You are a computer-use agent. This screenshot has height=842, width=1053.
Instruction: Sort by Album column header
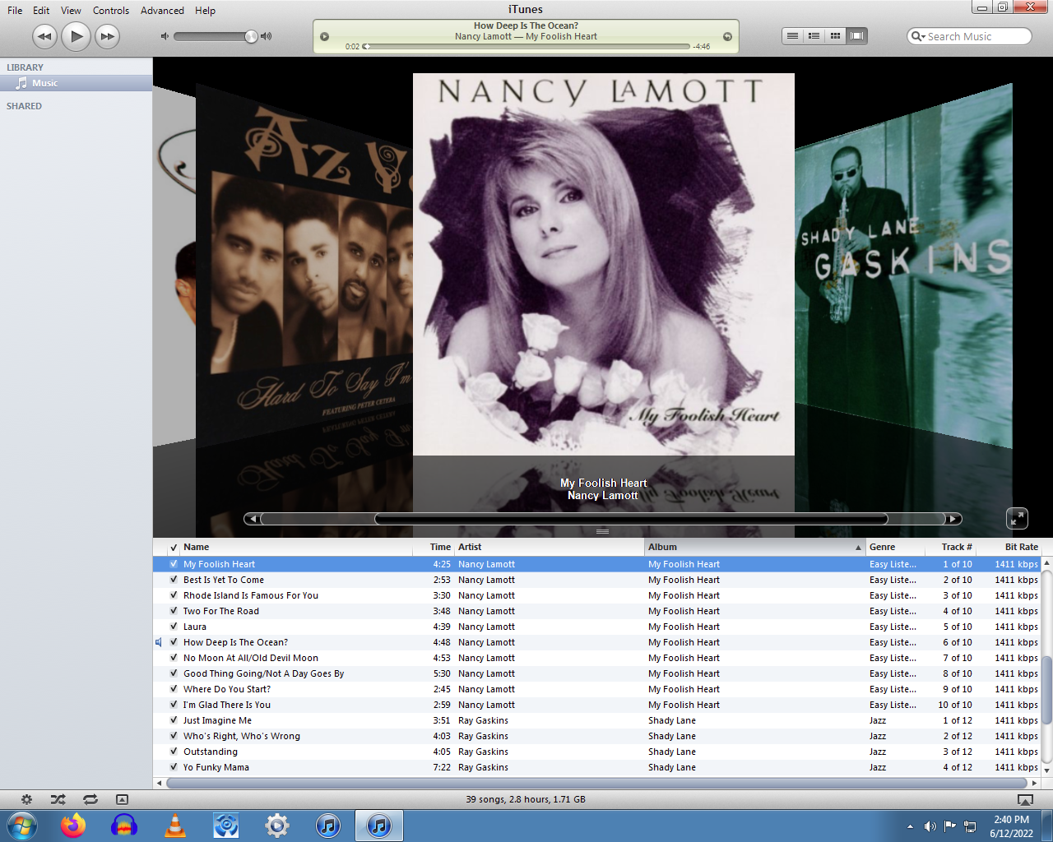click(755, 547)
